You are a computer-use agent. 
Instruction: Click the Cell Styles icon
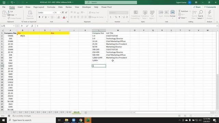coord(152,13)
